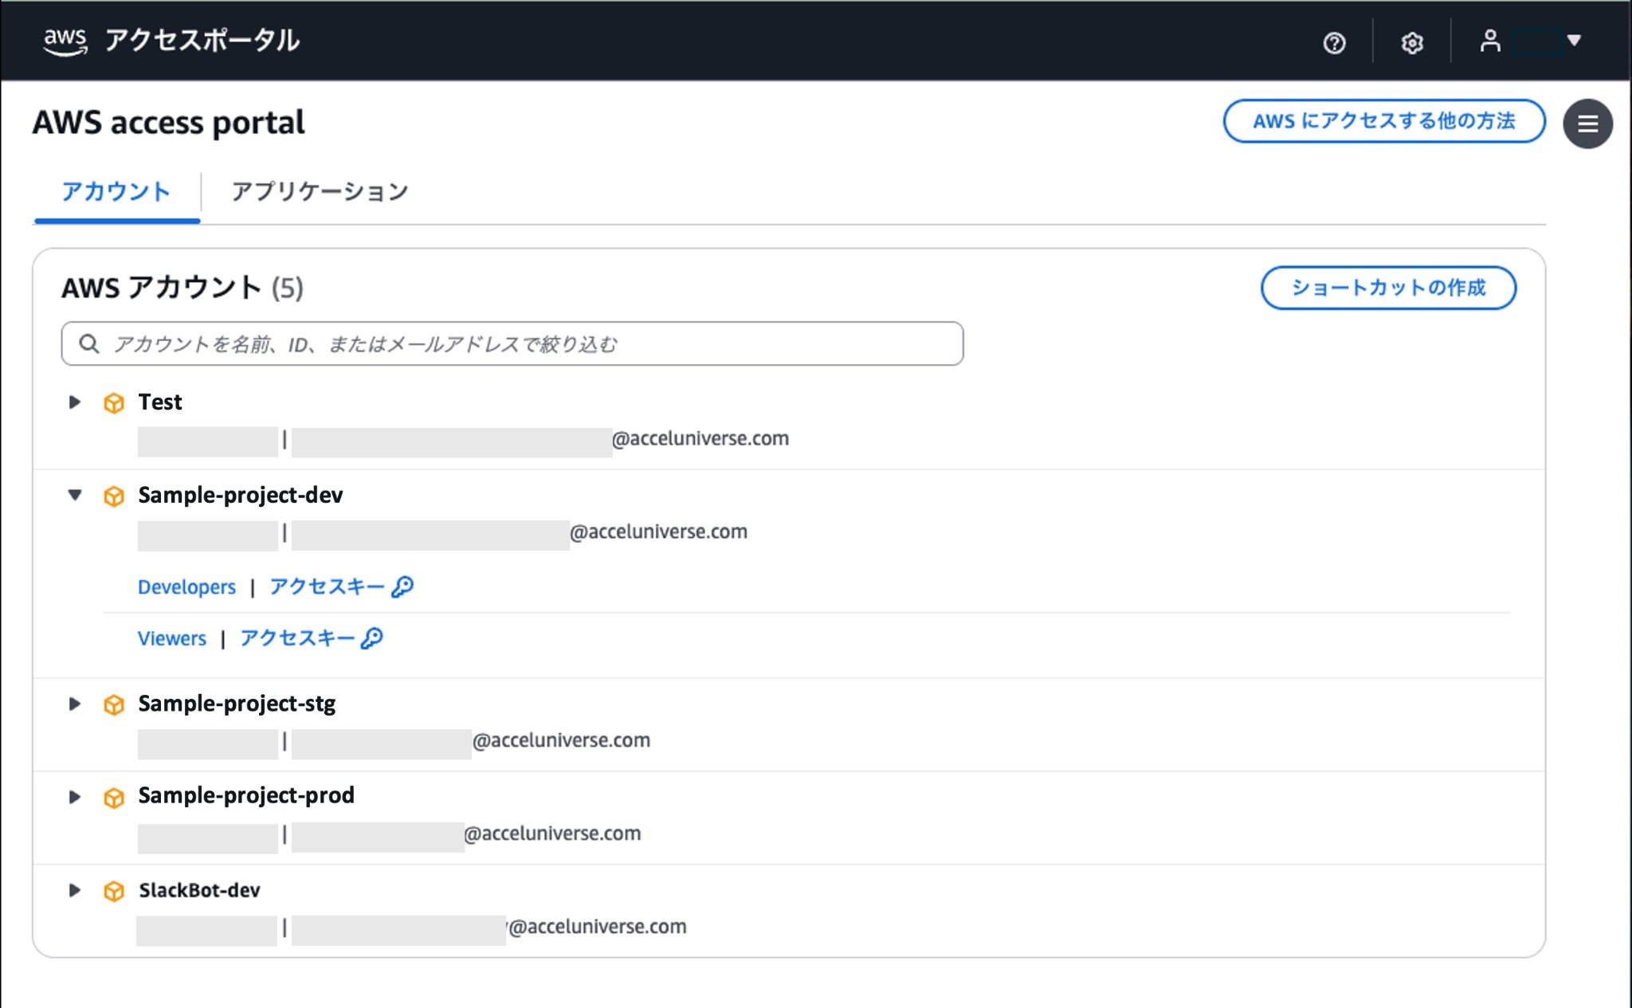Click the AWS access portal title
The image size is (1632, 1008).
tap(169, 123)
